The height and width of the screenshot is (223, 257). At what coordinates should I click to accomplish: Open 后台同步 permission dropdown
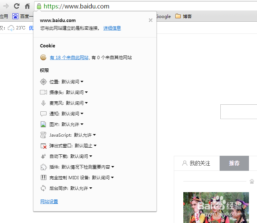tap(81, 188)
